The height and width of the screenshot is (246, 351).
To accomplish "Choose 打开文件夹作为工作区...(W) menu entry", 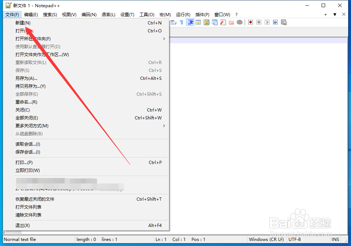I will (x=86, y=54).
